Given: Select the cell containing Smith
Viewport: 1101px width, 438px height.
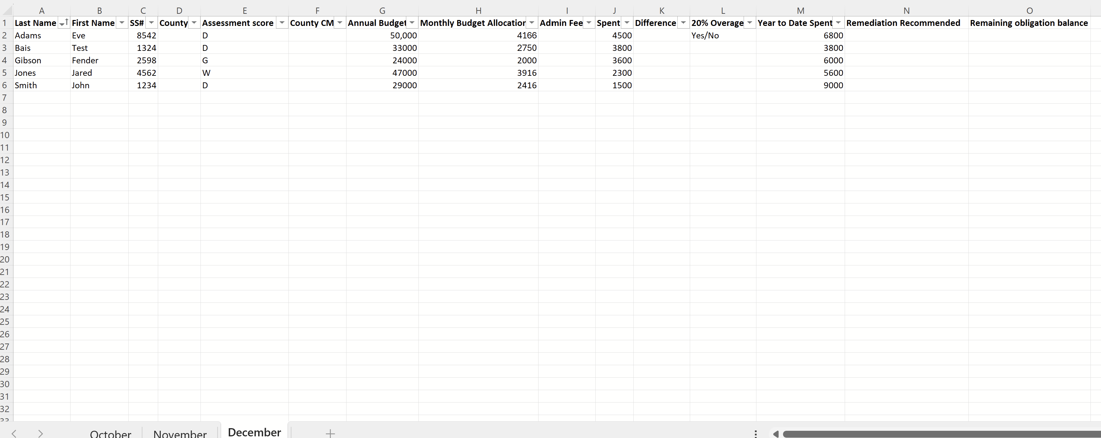Looking at the screenshot, I should click(x=42, y=85).
